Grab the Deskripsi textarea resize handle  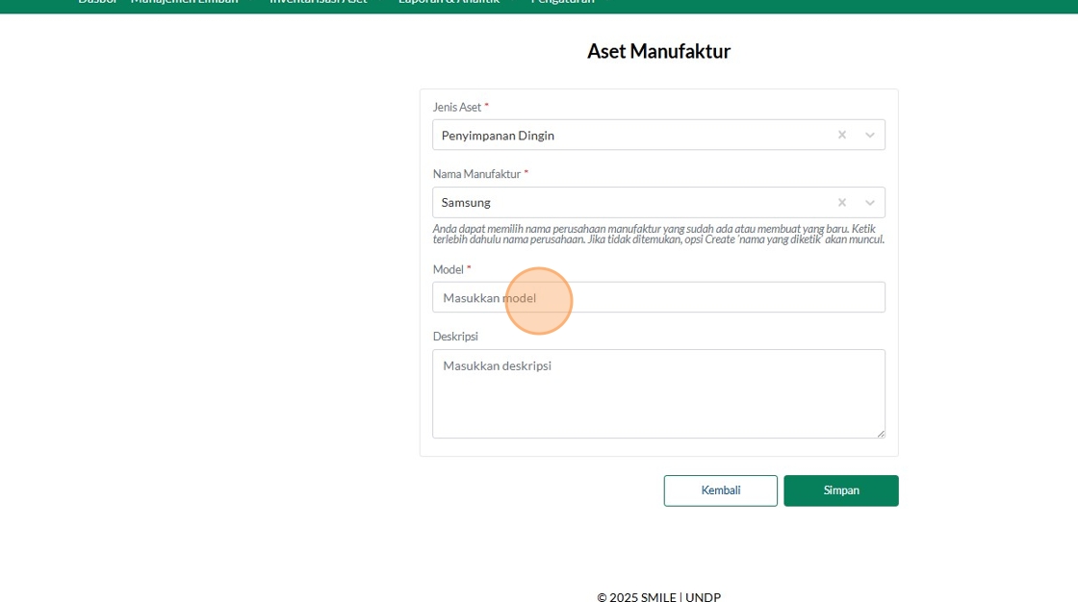880,434
